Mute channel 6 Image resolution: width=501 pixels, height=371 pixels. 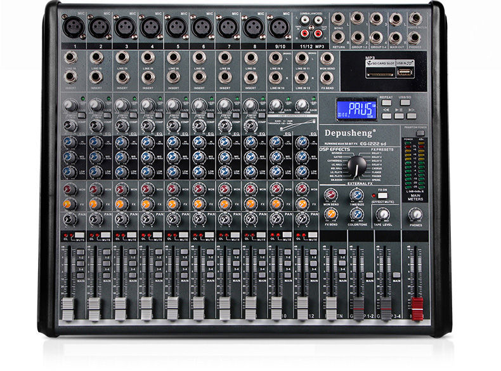[209, 236]
